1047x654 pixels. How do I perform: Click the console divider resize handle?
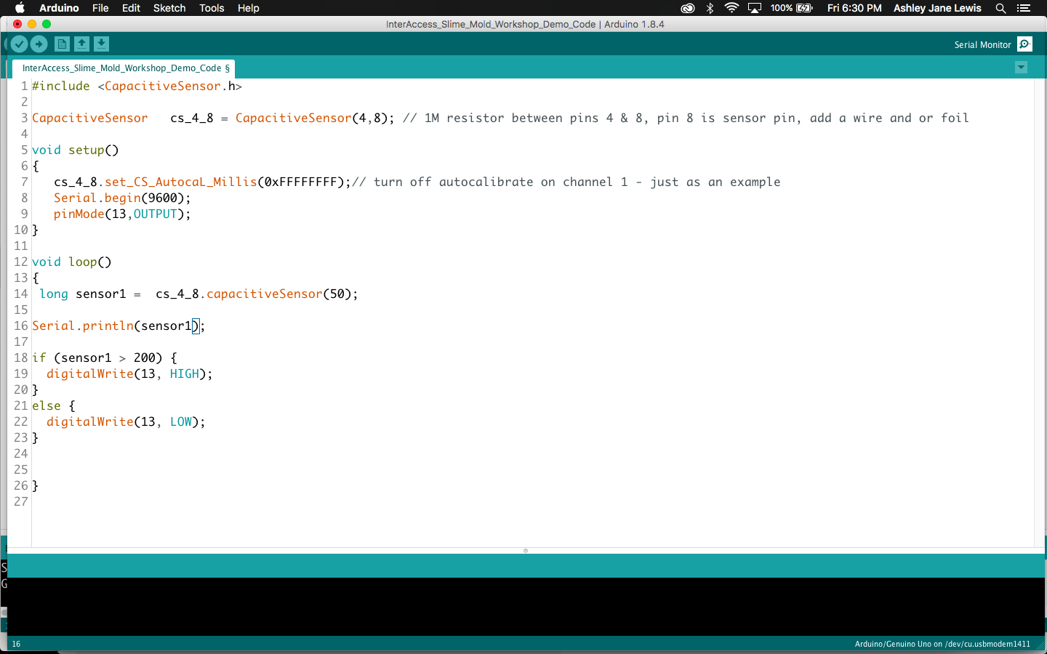coord(525,551)
